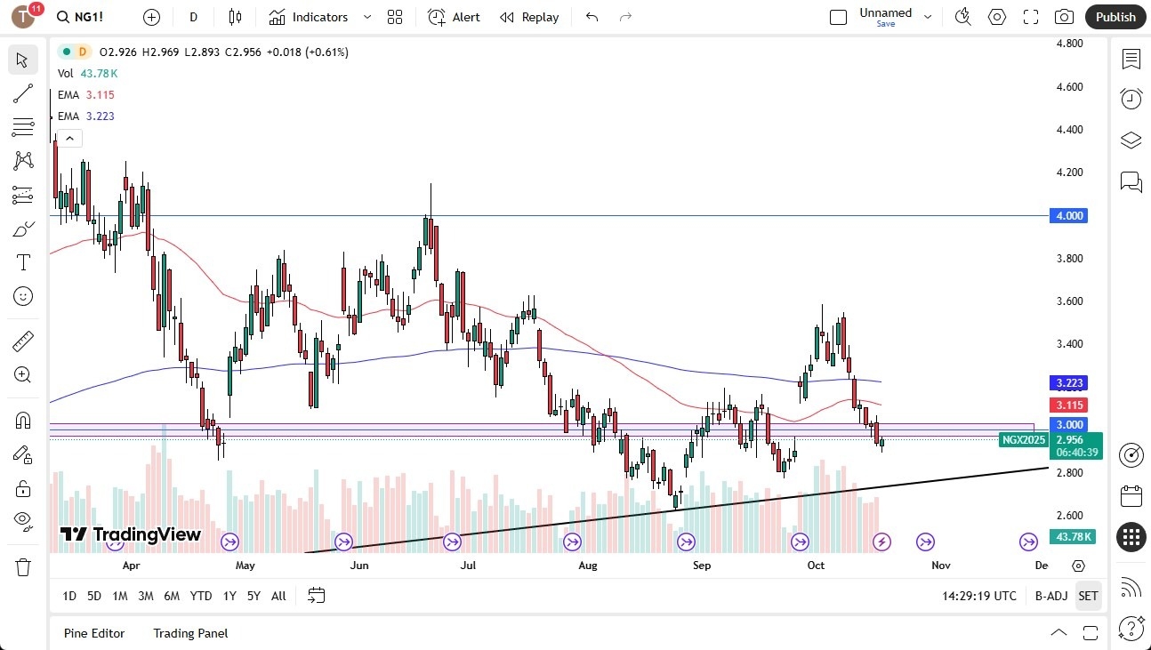
Task: Open the Watchlist sidebar panel
Action: 1131,59
